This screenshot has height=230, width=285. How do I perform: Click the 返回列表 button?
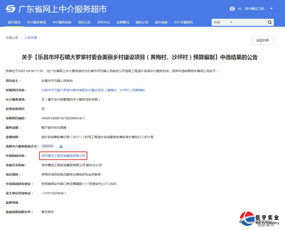click(x=263, y=40)
